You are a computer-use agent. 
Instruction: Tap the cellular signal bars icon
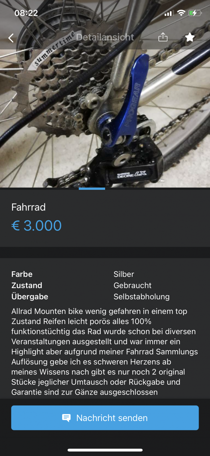coord(168,13)
